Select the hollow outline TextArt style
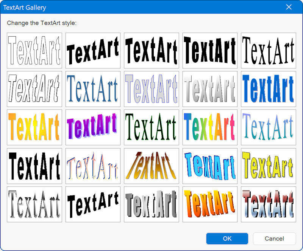Screen dimensions: 303x251 (x=34, y=50)
